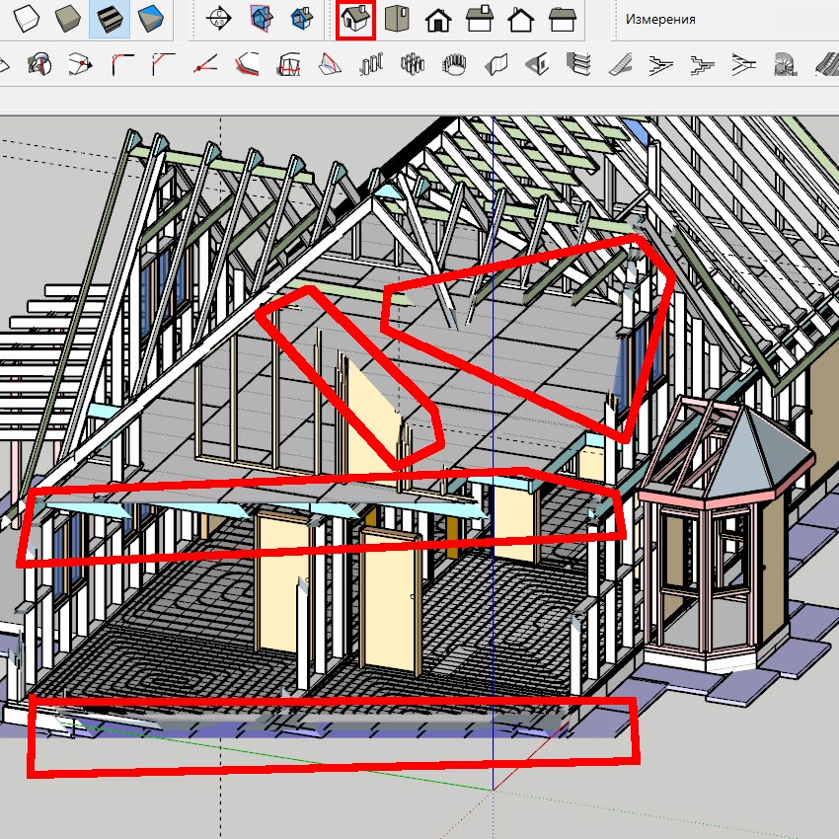This screenshot has width=839, height=839.
Task: Select the folded vertical wall tool
Action: 496,65
